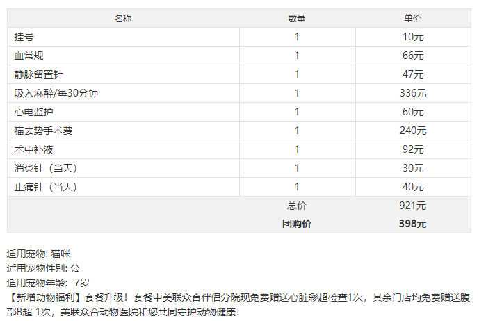This screenshot has height=321, width=479.
Task: Select the 挂号 row name
Action: coord(24,37)
